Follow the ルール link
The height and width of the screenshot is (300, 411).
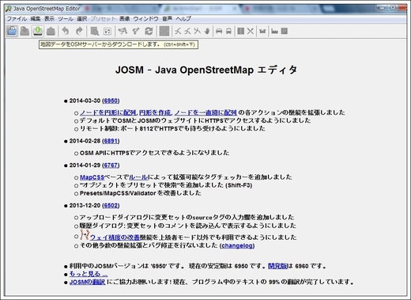pos(138,177)
